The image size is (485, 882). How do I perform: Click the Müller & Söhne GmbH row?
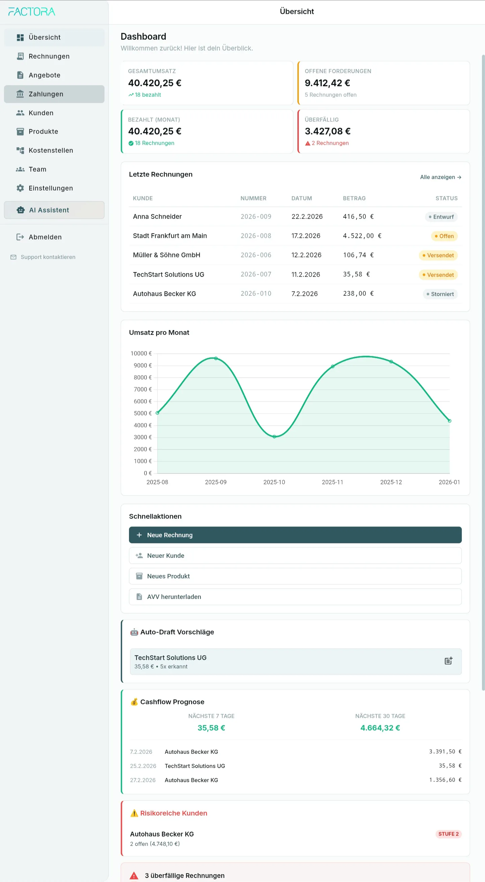[x=295, y=255]
